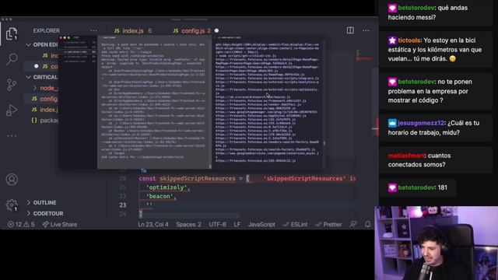Open feedback icon in status bar

[352, 225]
